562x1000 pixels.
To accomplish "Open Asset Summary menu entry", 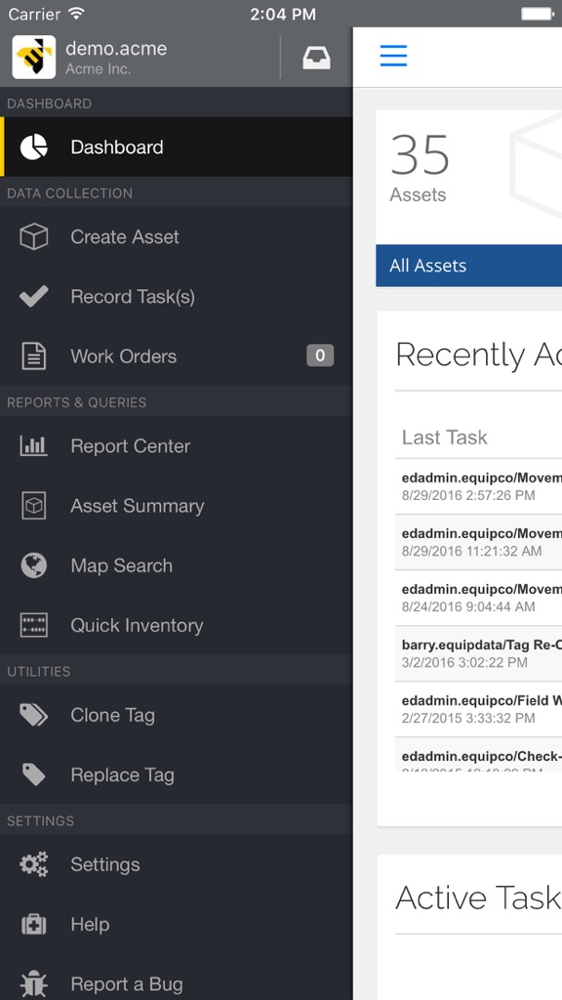I will tap(176, 506).
